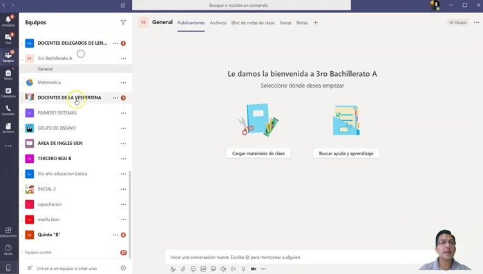Open the Bloc de notas de clase tab

tap(253, 23)
